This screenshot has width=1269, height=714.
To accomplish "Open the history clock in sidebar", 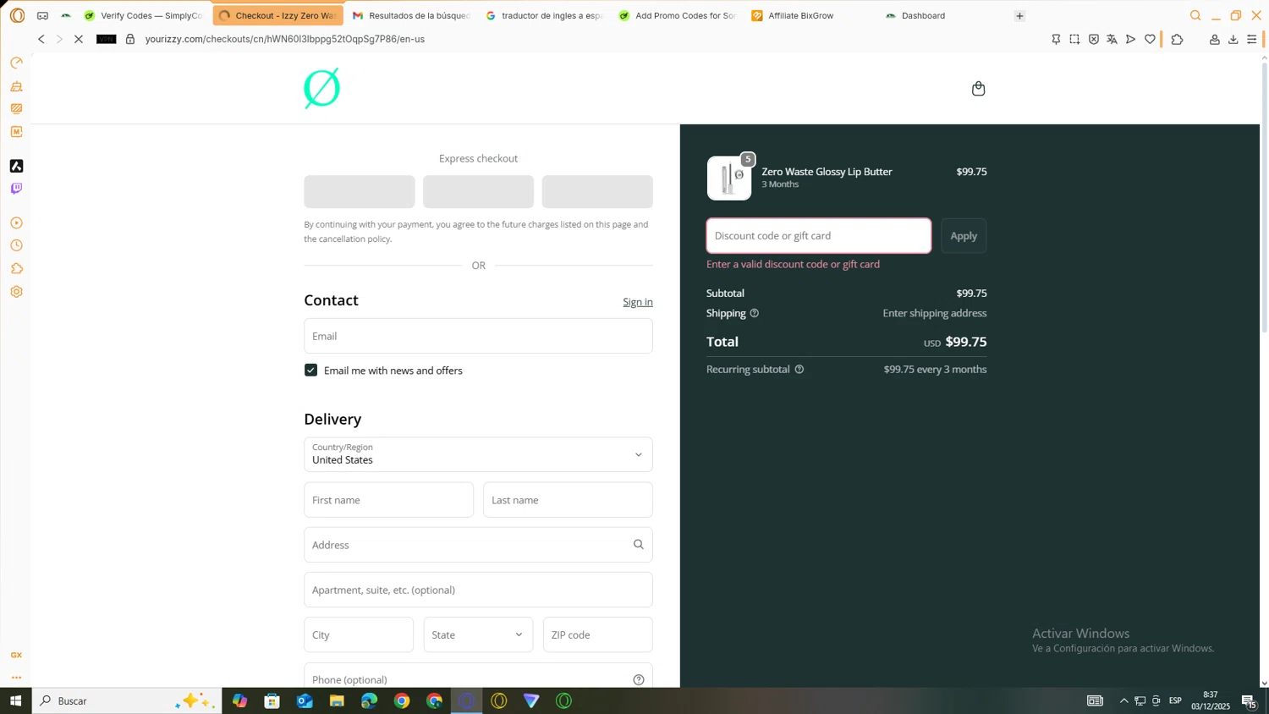I will (16, 246).
